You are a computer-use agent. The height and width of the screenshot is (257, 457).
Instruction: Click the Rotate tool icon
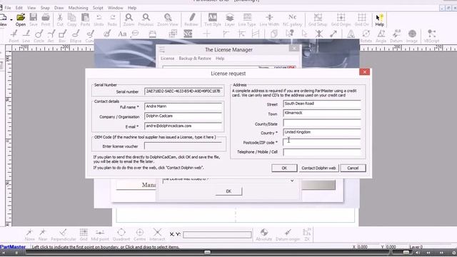click(366, 36)
